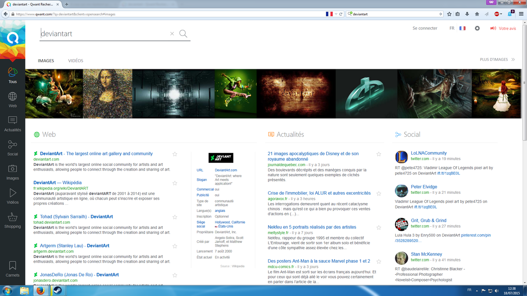Open the address bar history dropdown arrow
Viewport: 527px width, 296px height.
(x=336, y=14)
